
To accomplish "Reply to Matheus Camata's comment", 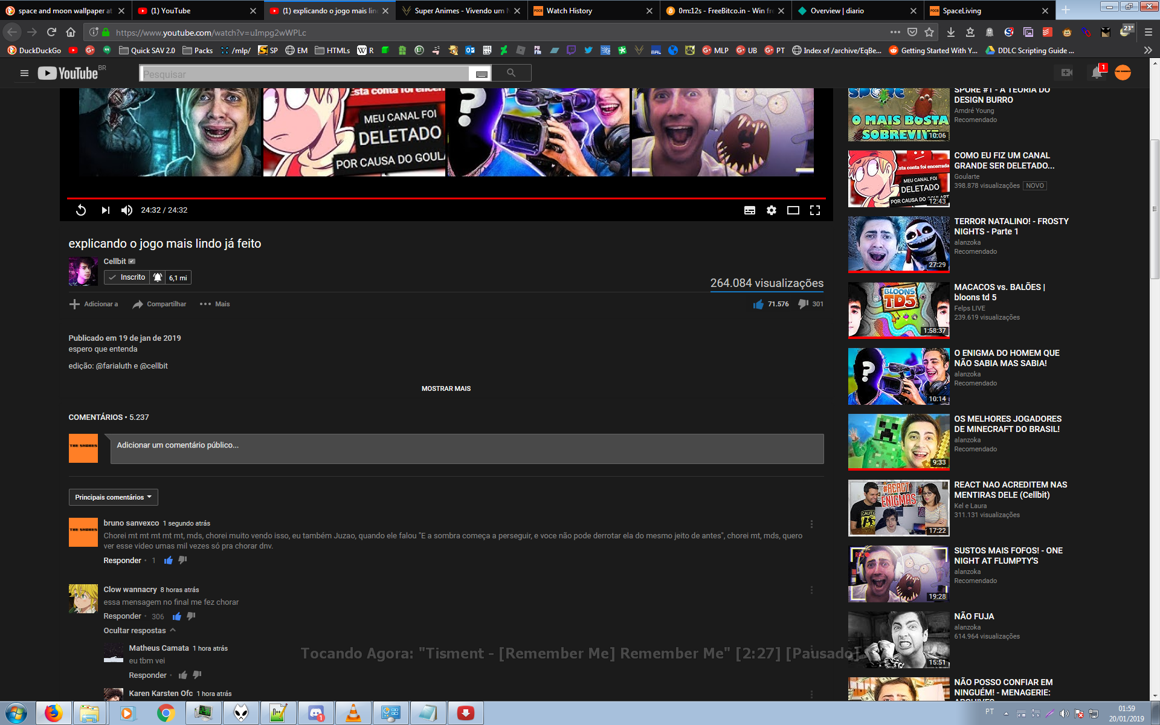I will click(147, 675).
